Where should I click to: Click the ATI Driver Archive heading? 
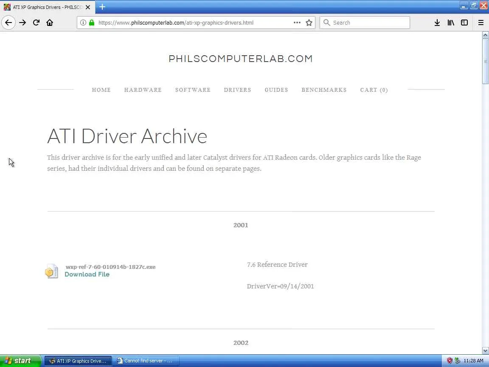(127, 136)
